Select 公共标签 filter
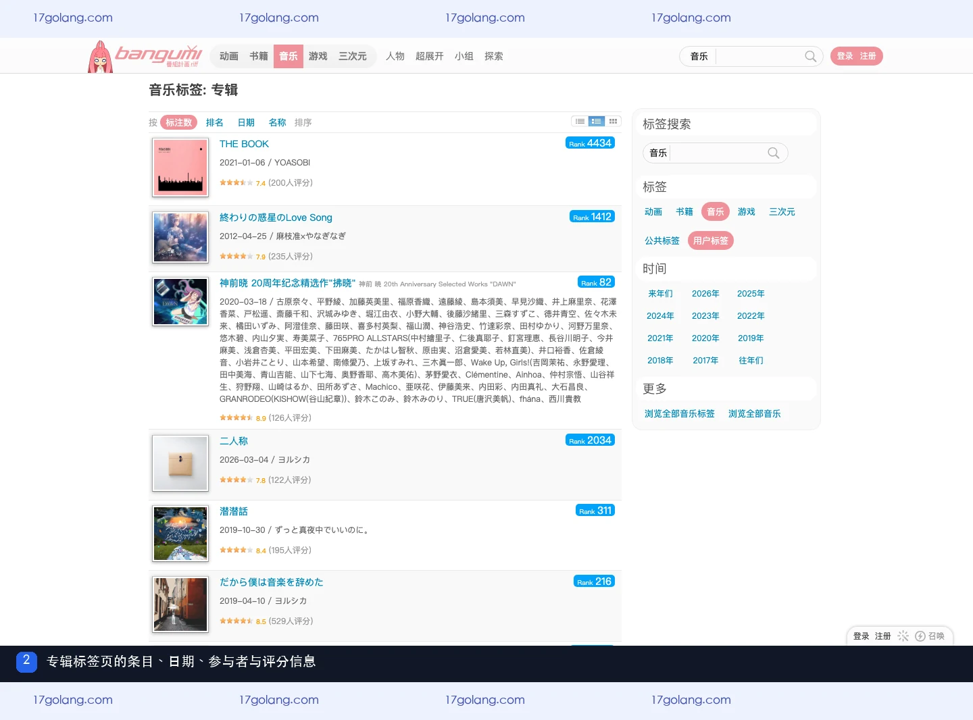The image size is (973, 720). [662, 240]
